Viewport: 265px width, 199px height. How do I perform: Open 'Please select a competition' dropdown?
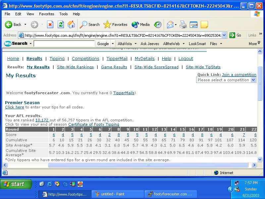click(x=226, y=80)
